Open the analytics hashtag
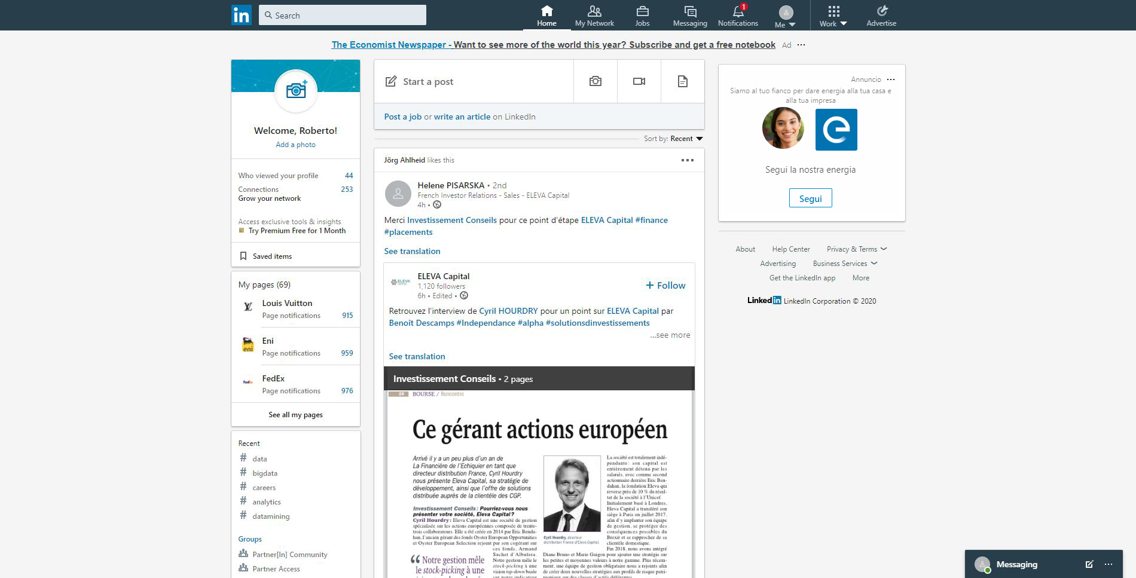Image resolution: width=1136 pixels, height=578 pixels. tap(266, 502)
